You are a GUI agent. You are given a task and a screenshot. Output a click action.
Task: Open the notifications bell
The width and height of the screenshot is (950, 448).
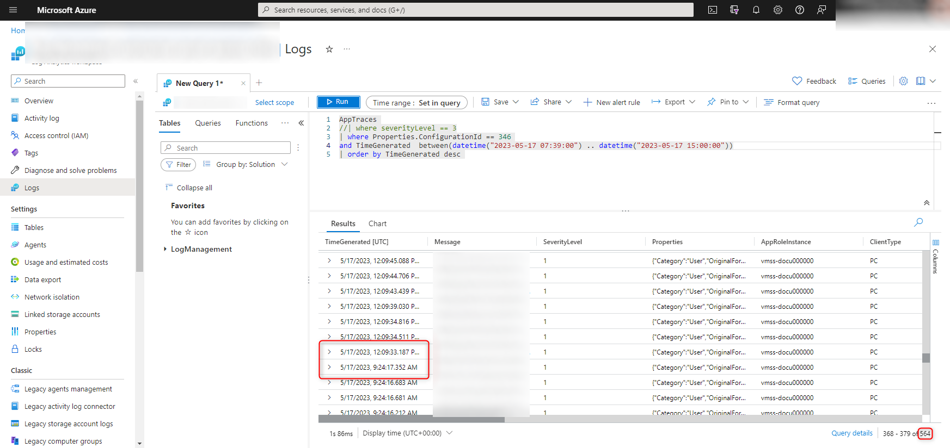[756, 10]
